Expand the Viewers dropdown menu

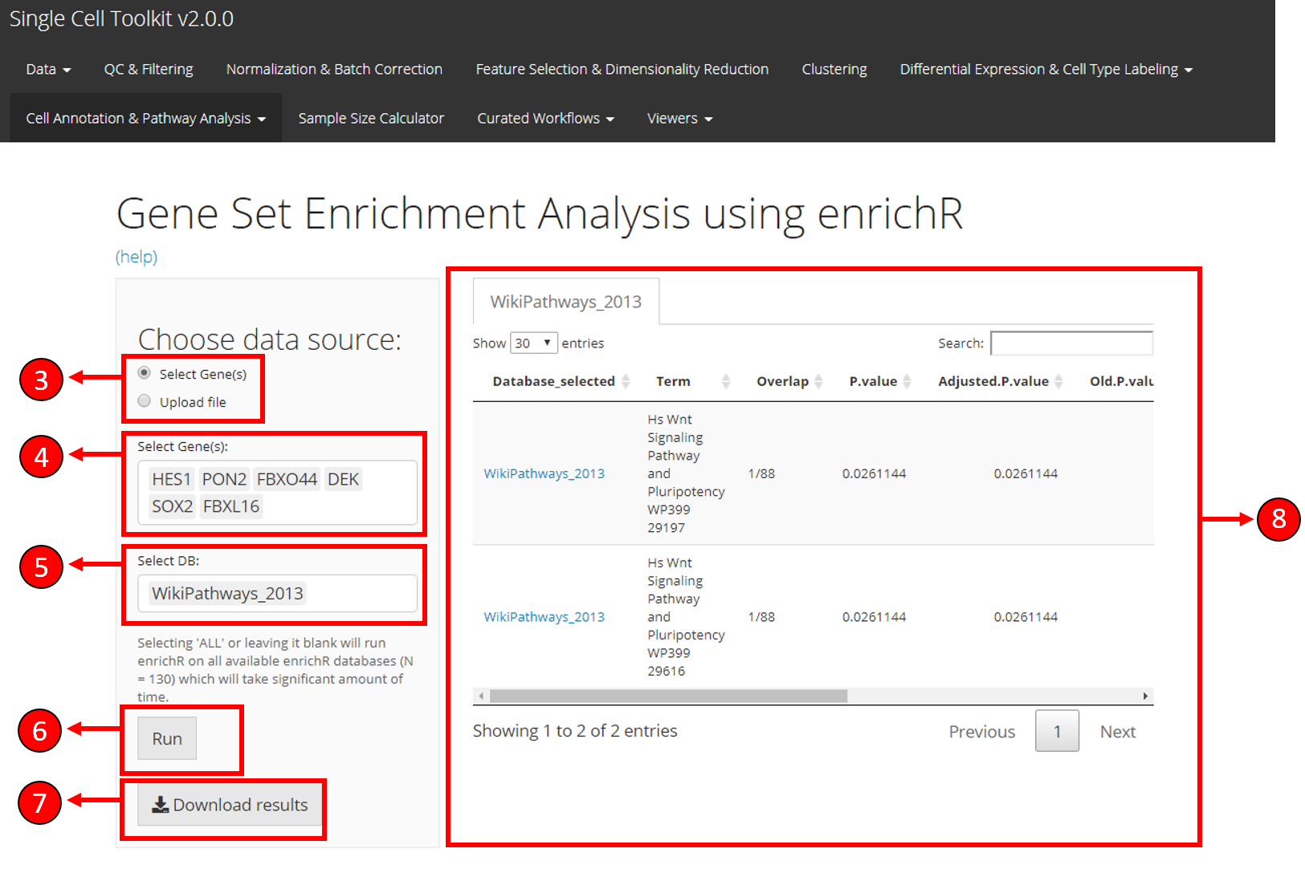(679, 119)
